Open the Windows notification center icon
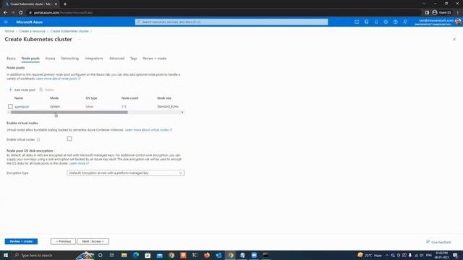The width and height of the screenshot is (463, 260). click(455, 255)
